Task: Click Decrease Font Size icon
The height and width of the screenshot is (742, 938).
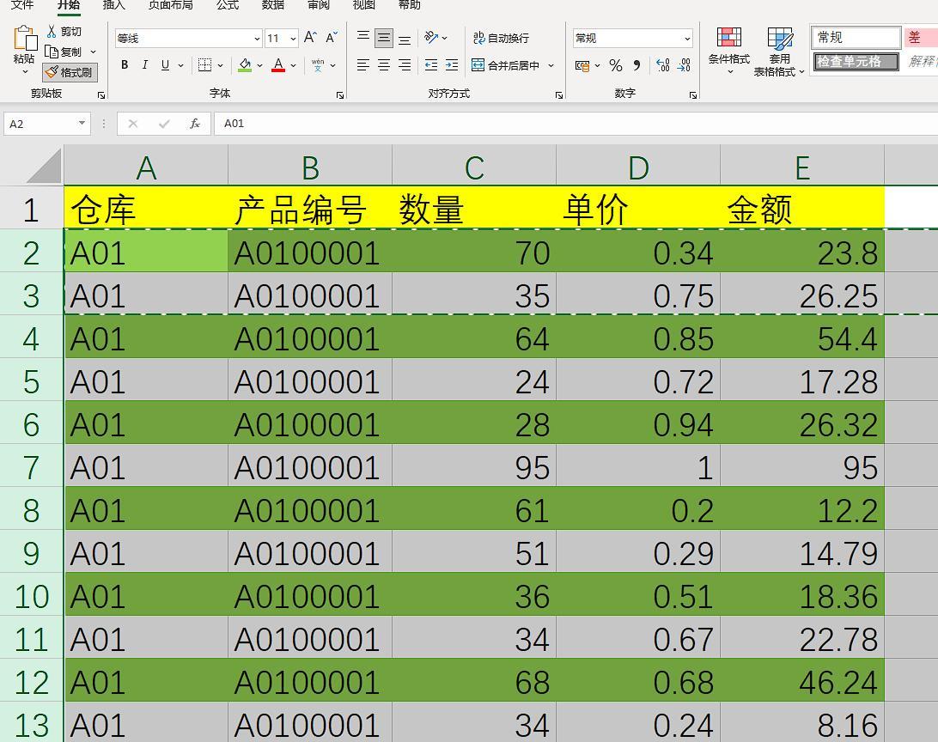Action: [332, 38]
